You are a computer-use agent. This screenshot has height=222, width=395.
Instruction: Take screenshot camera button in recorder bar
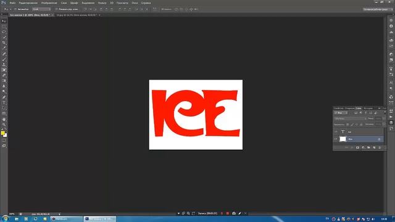234,213
